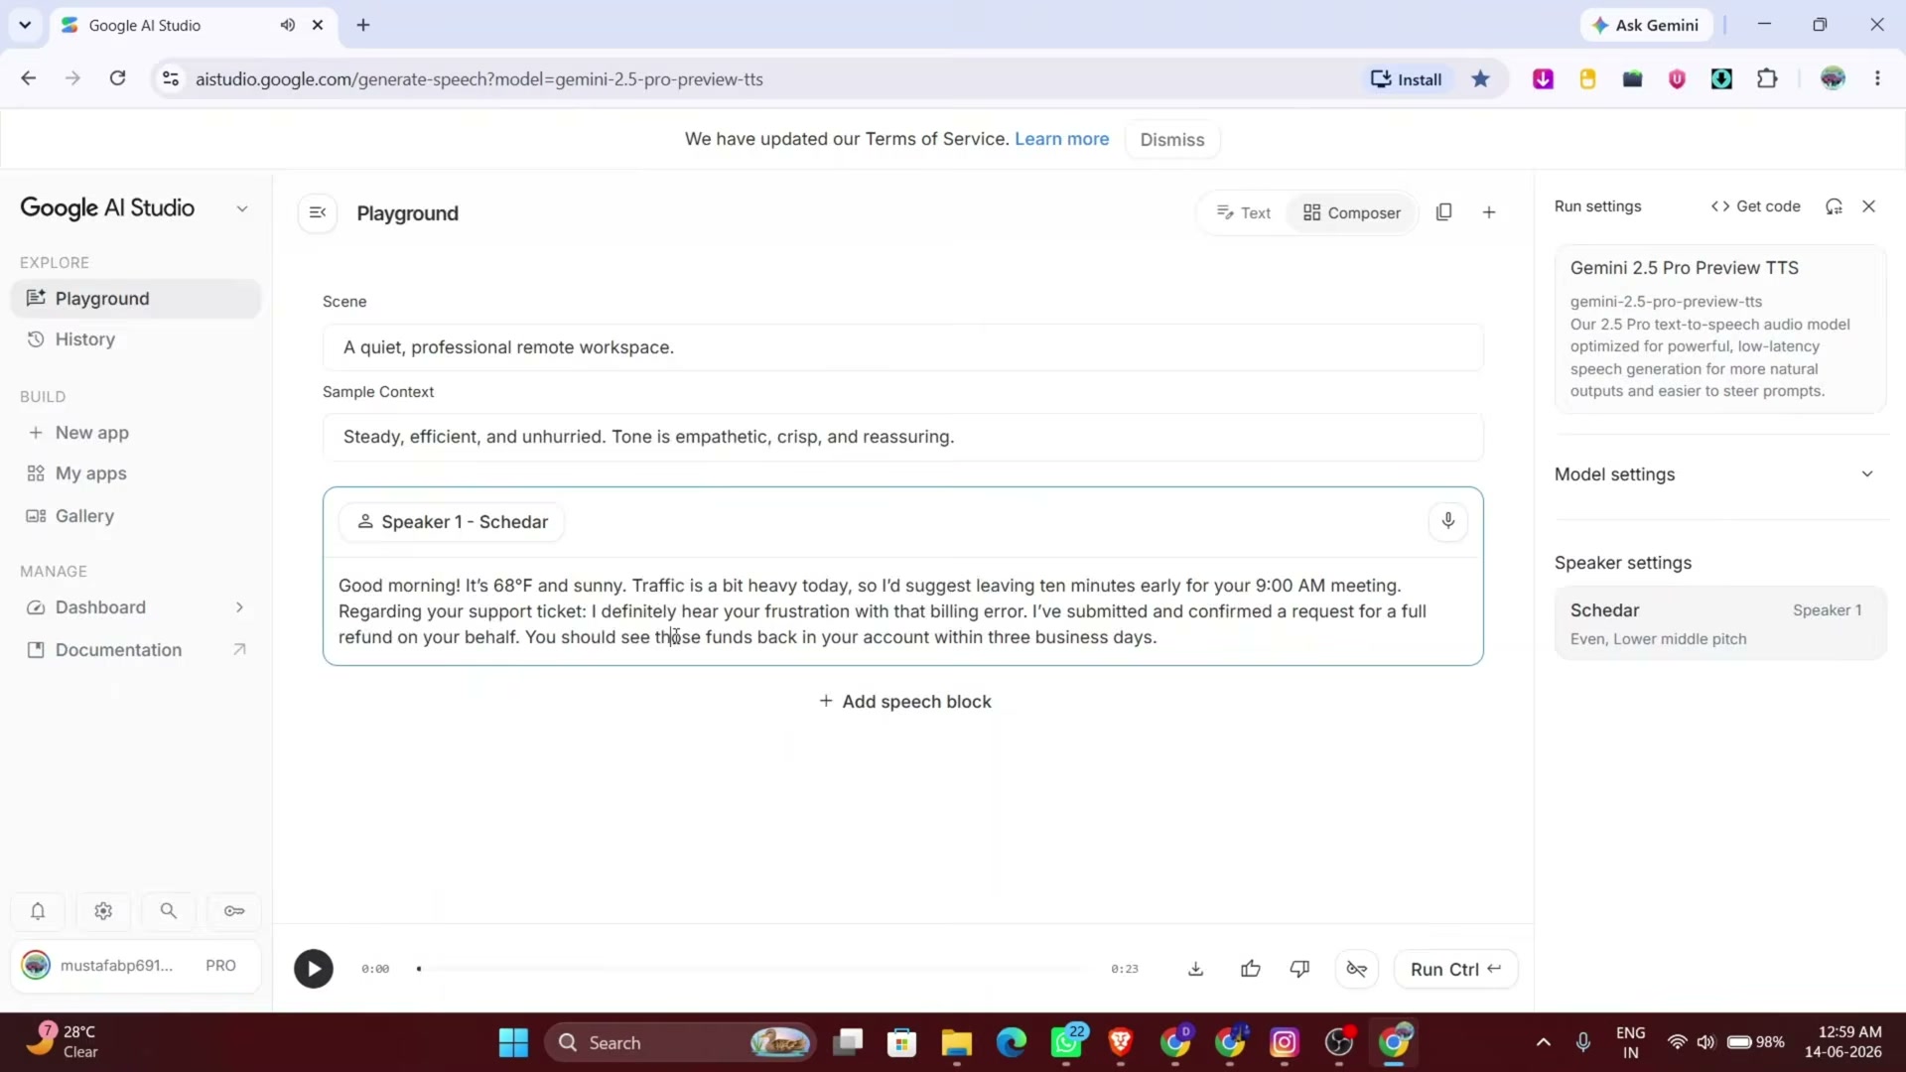1906x1072 pixels.
Task: Open notifications bell
Action: (x=38, y=911)
